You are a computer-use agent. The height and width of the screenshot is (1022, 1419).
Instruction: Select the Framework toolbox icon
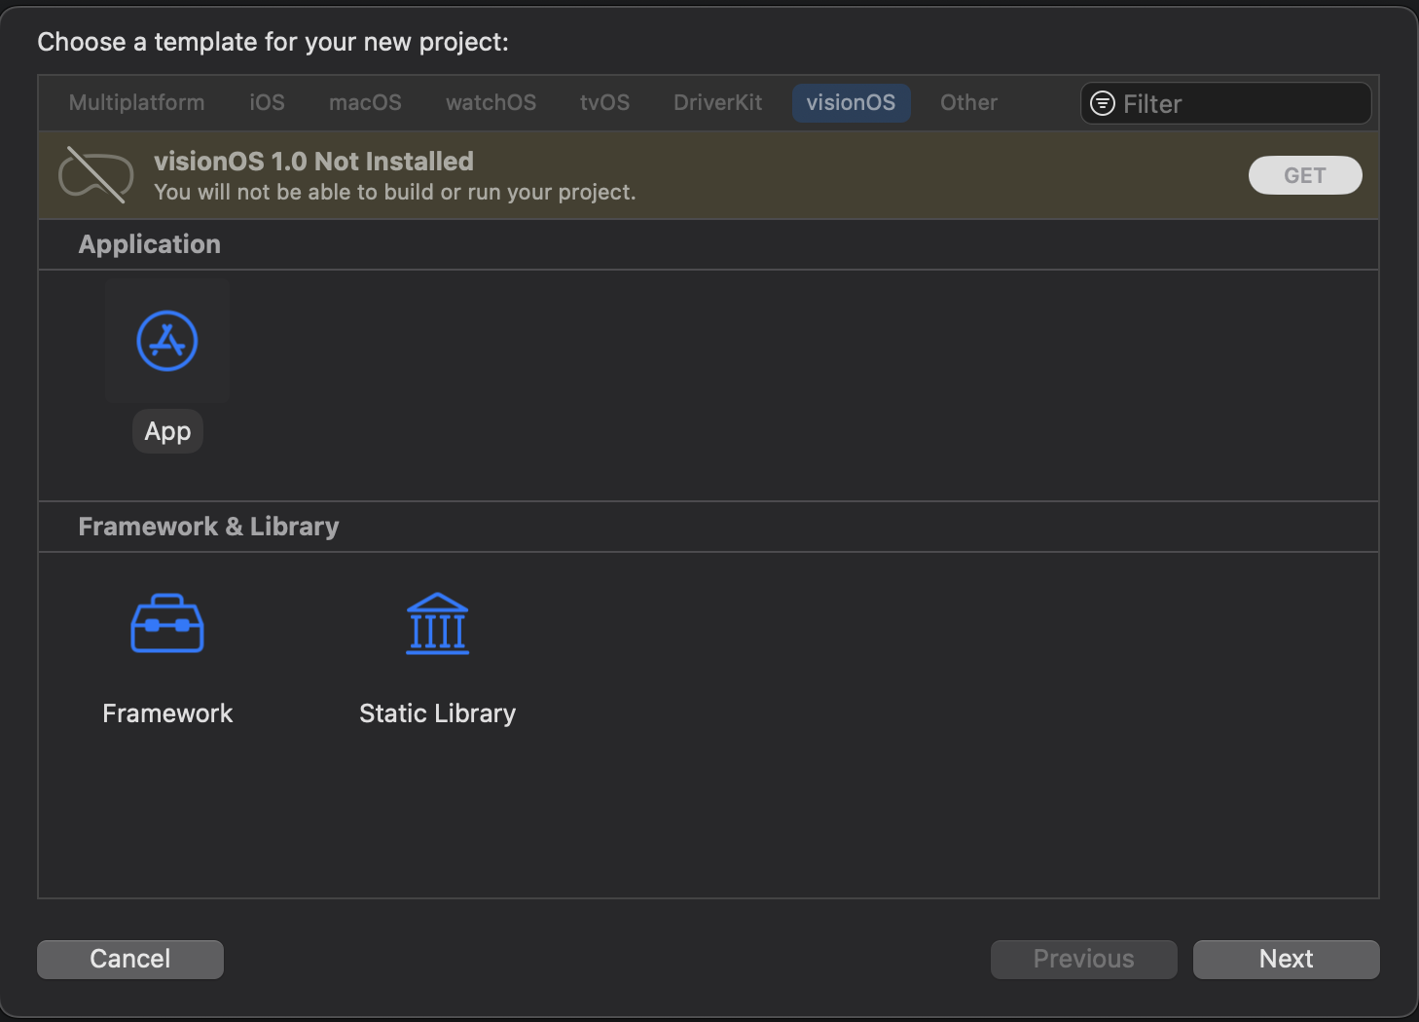click(x=167, y=623)
